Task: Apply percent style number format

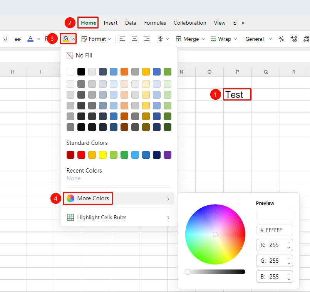Action: (x=282, y=39)
